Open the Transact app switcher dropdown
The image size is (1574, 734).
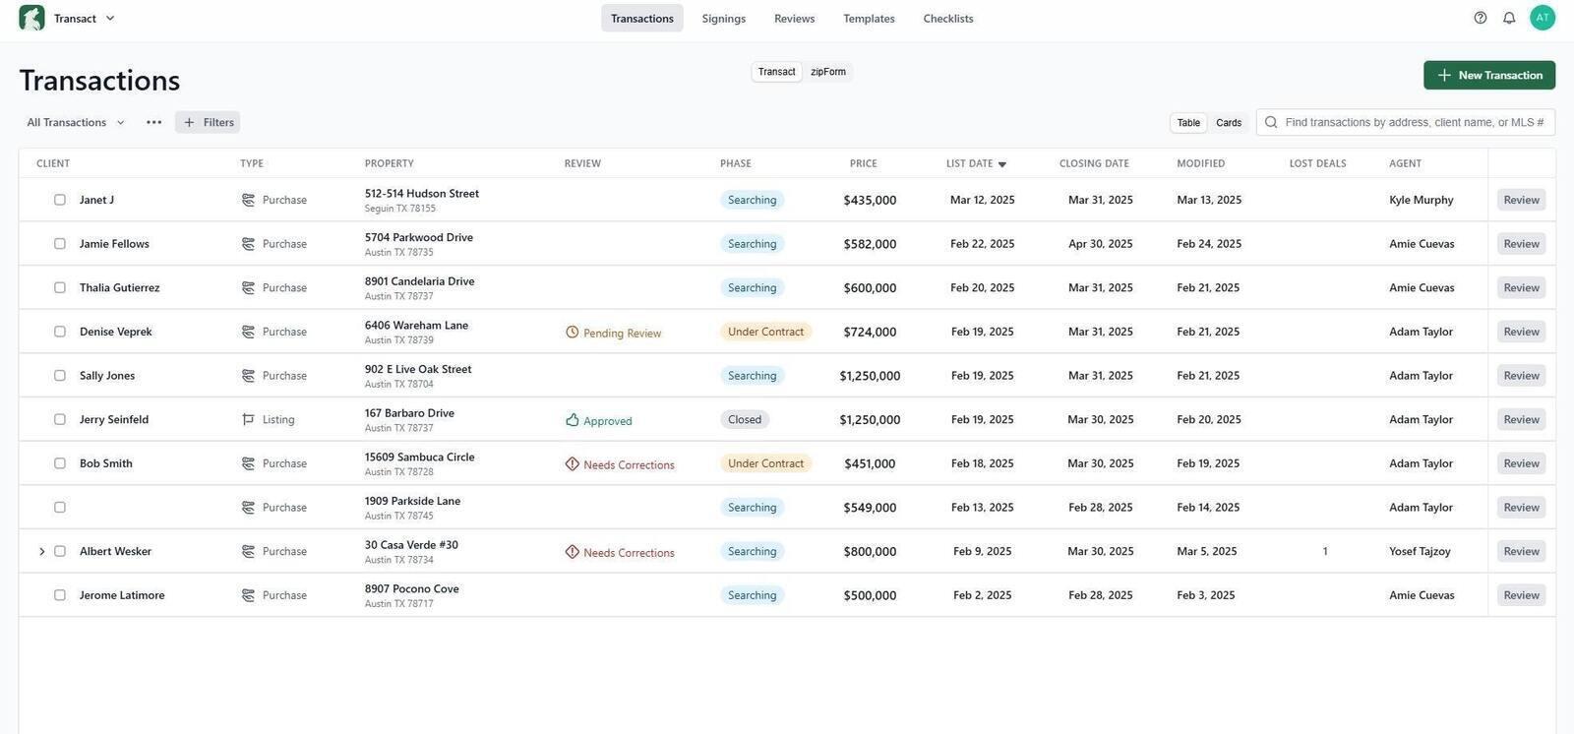point(85,18)
